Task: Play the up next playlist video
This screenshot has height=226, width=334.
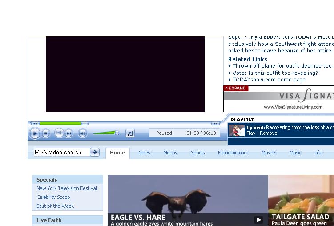Action: (x=251, y=133)
